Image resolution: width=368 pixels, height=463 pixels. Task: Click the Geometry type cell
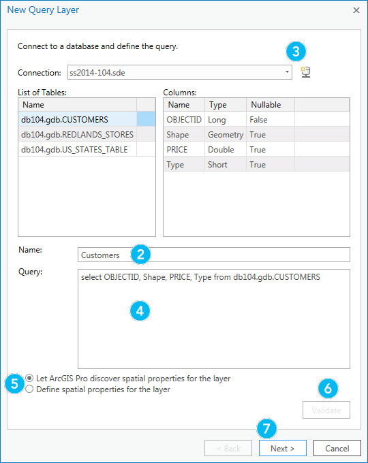tap(226, 134)
